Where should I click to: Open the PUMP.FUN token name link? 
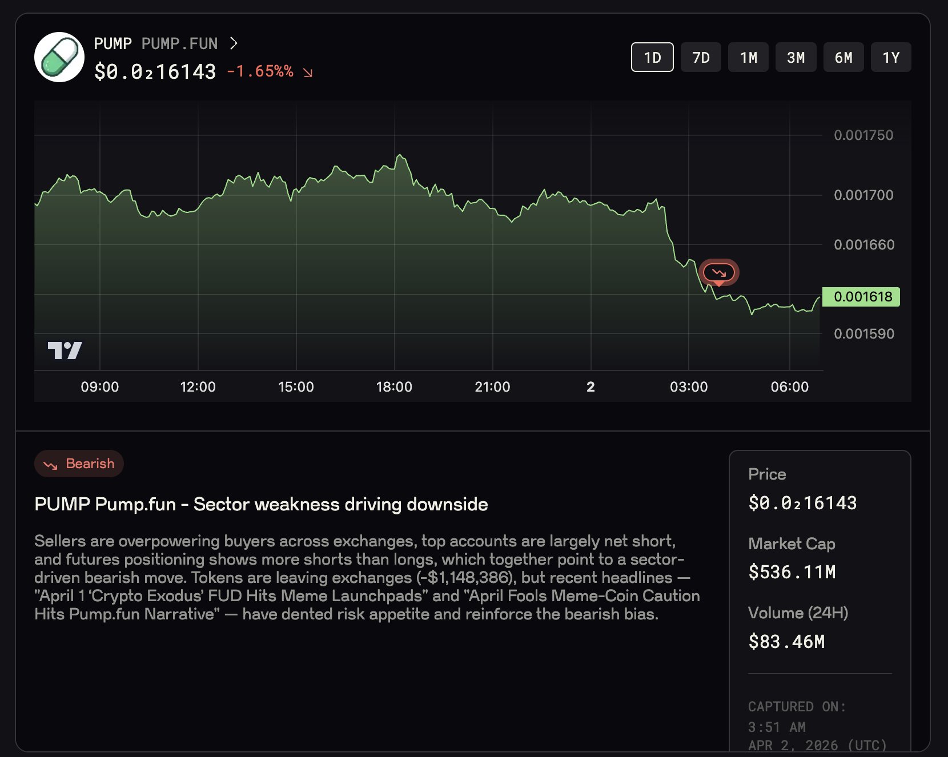179,43
